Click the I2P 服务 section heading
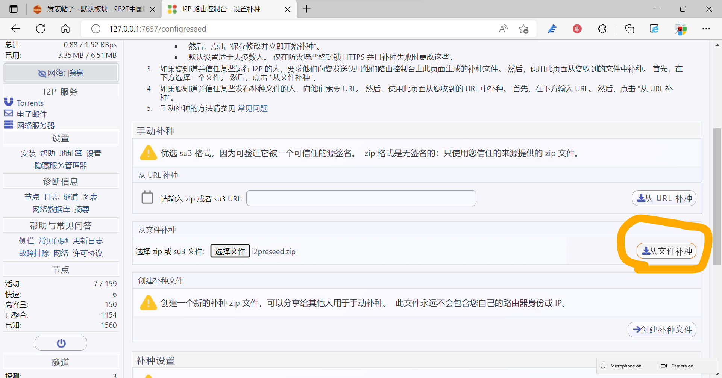The height and width of the screenshot is (378, 722). tap(61, 92)
